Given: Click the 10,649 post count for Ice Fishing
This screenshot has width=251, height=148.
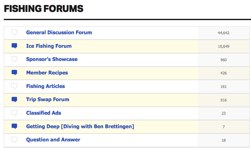Looking at the screenshot, I should click(x=224, y=47).
